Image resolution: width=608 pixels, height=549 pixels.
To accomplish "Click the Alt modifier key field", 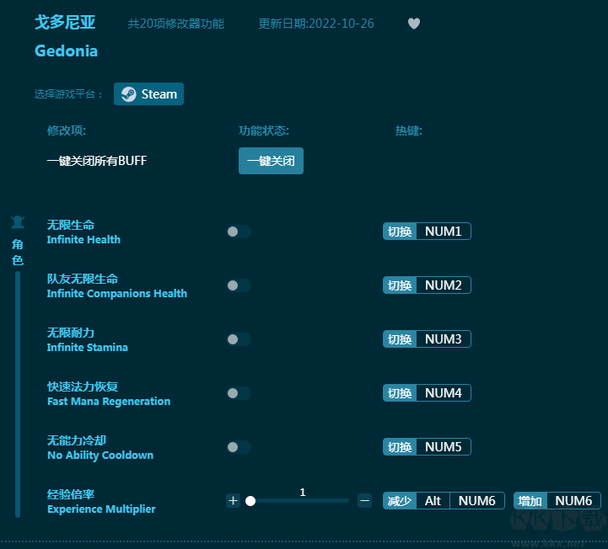I will pos(433,501).
